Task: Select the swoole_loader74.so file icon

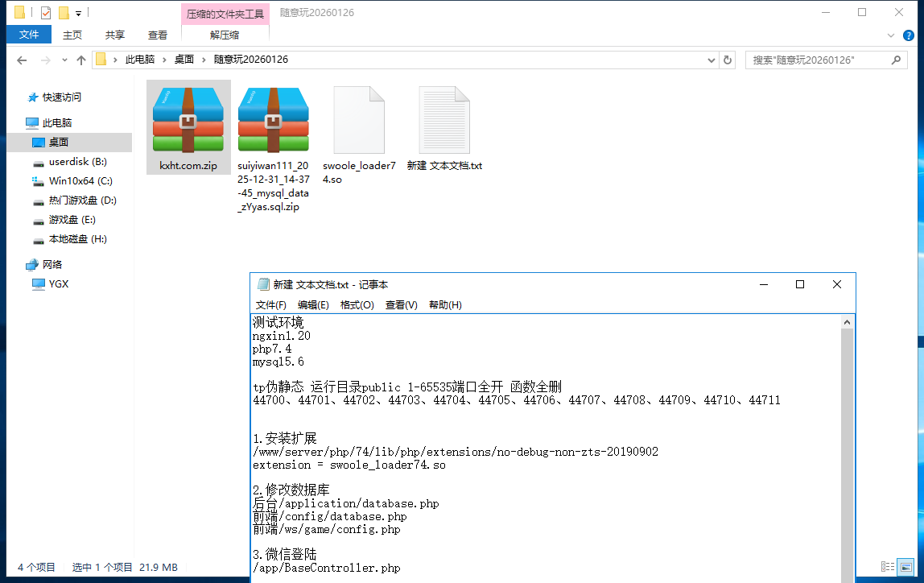Action: click(359, 120)
